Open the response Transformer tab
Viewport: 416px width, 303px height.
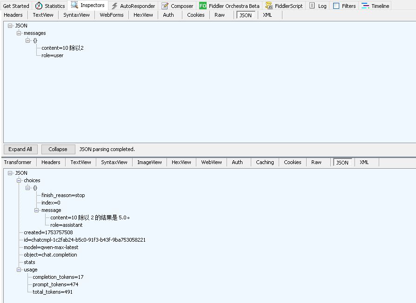[18, 162]
